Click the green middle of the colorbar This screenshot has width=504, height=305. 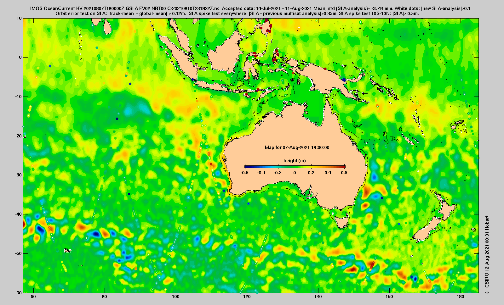click(295, 167)
